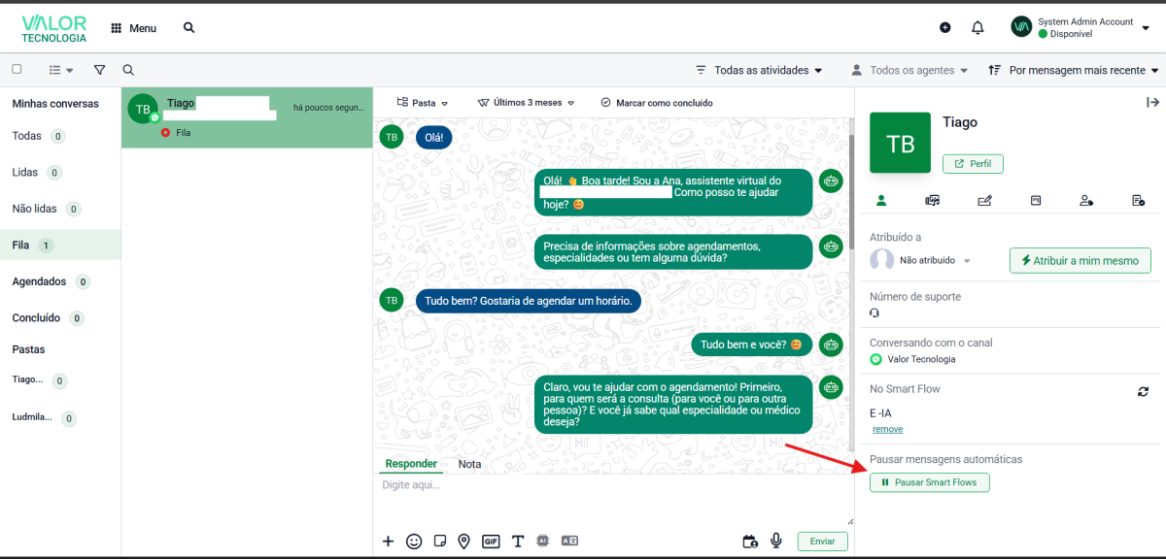Image resolution: width=1166 pixels, height=559 pixels.
Task: Switch to the Nota tab
Action: (469, 464)
